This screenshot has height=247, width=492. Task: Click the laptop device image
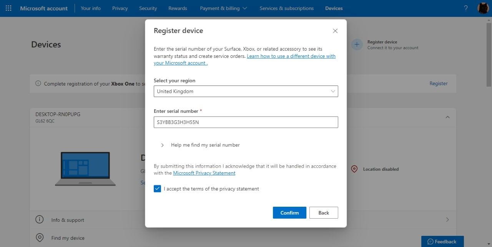[85, 169]
